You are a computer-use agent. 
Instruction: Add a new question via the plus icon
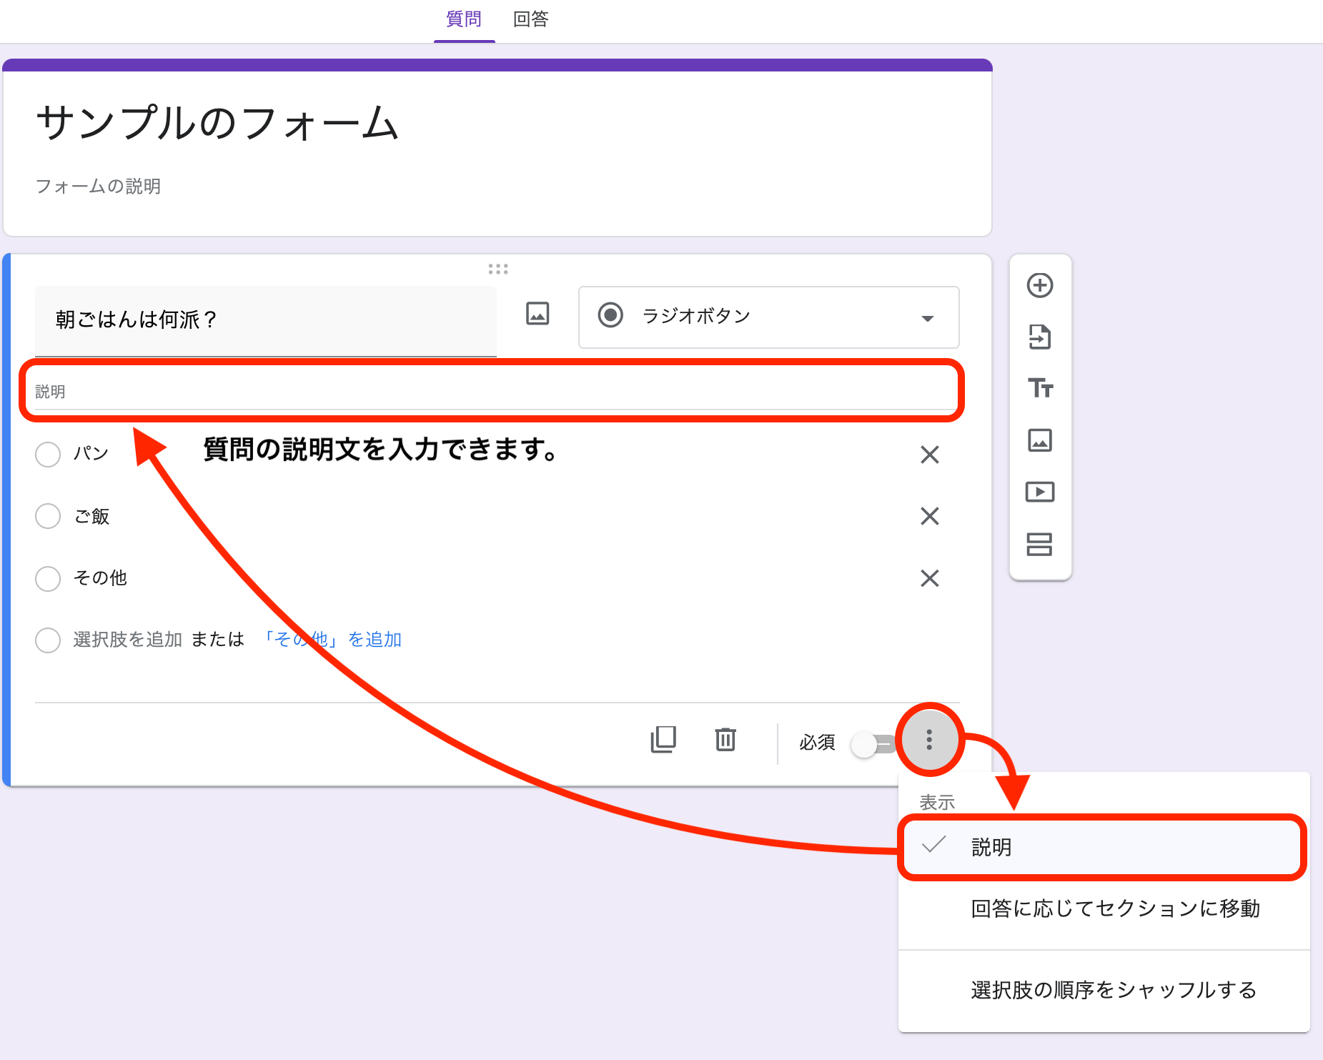coord(1040,284)
